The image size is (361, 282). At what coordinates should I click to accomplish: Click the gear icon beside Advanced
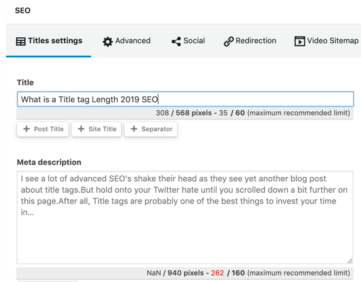coord(108,41)
